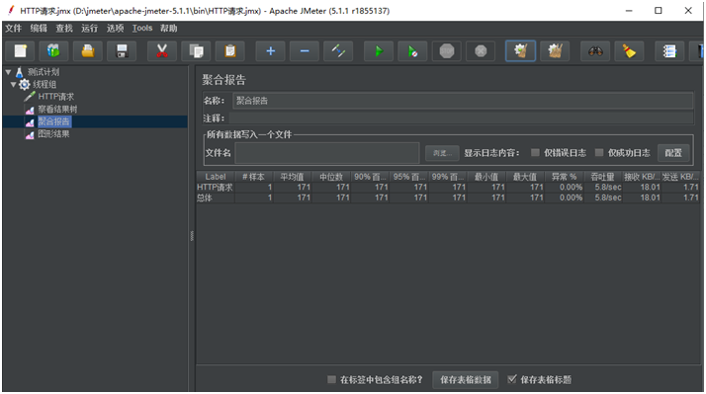
Task: Select 察看结果树 in the tree
Action: (x=57, y=109)
